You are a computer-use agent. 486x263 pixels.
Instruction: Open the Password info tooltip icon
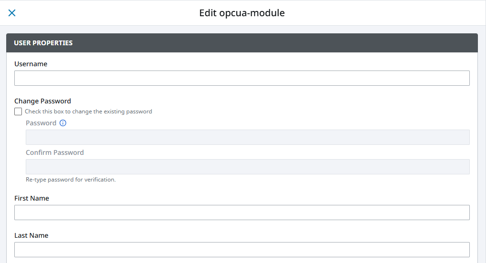click(x=63, y=123)
